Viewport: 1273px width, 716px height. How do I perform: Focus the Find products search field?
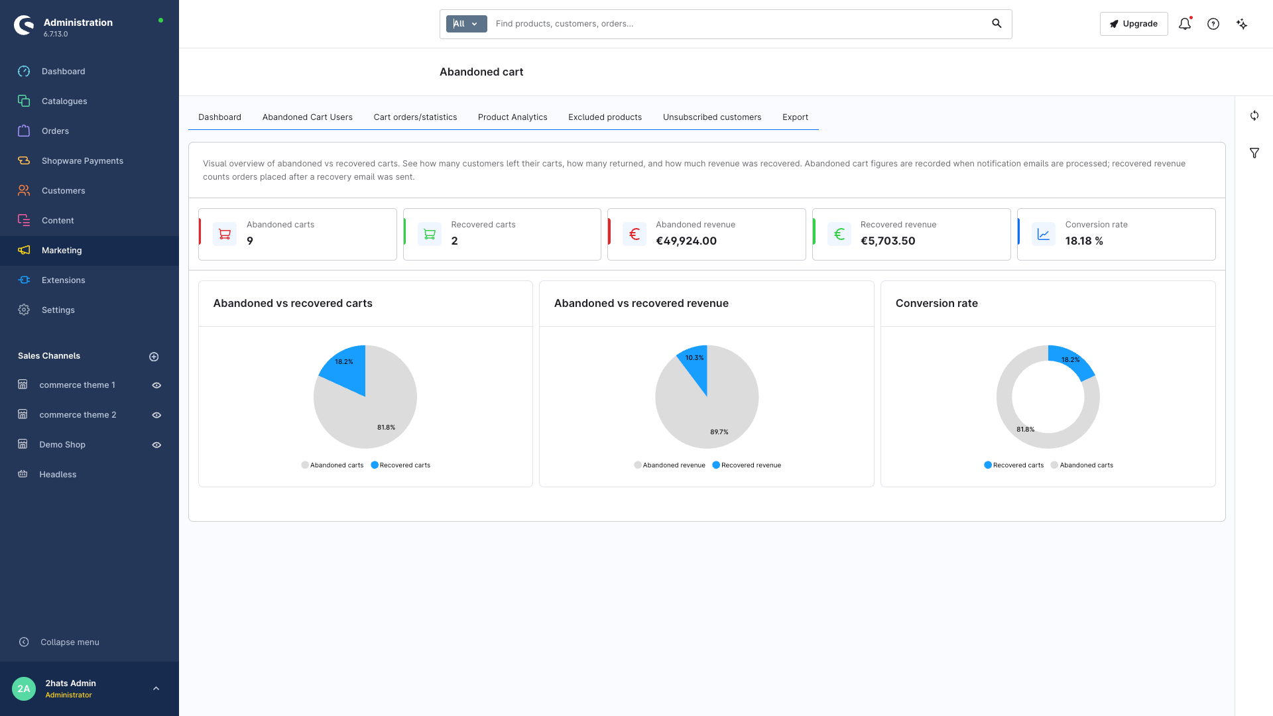(x=736, y=24)
